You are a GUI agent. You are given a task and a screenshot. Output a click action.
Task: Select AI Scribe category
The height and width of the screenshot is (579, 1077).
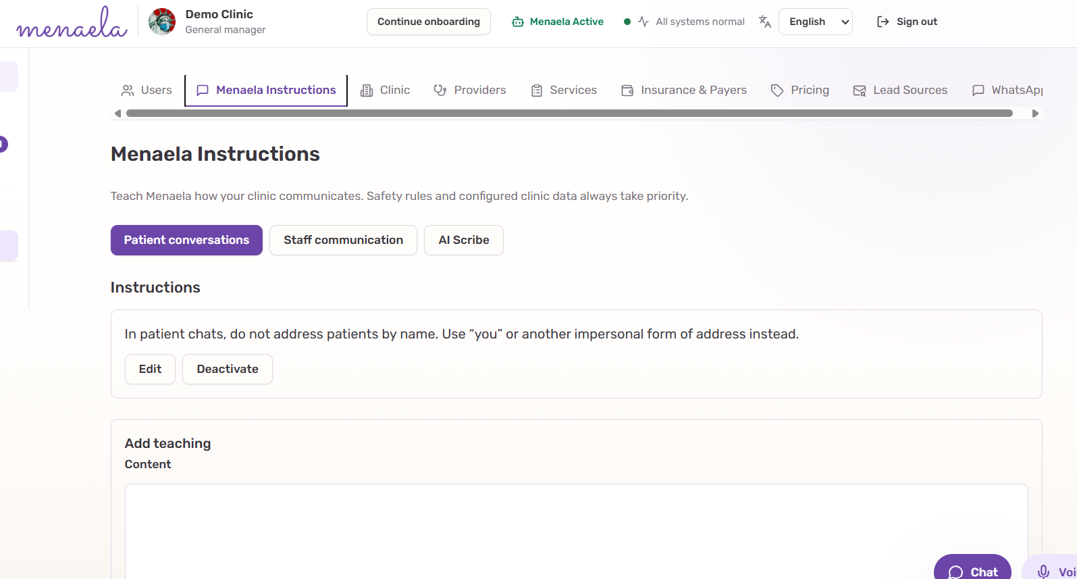click(x=464, y=241)
